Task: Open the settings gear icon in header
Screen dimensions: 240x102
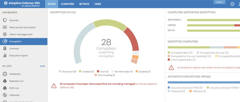Action: click(232, 4)
